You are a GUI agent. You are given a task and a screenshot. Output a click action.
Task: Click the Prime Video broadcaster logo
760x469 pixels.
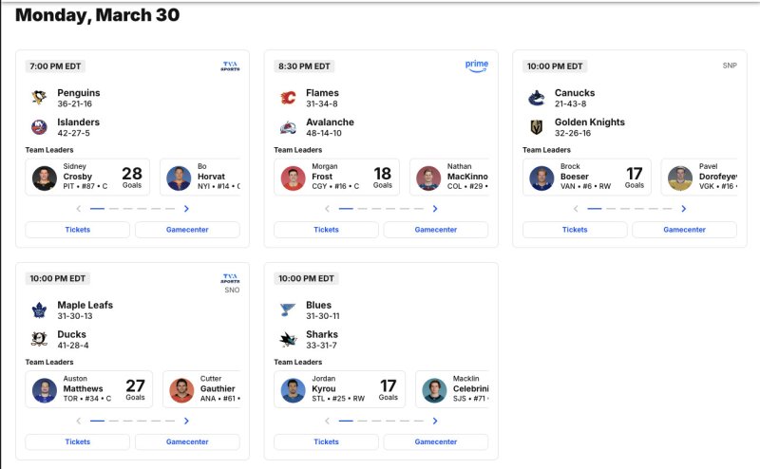[x=476, y=66]
